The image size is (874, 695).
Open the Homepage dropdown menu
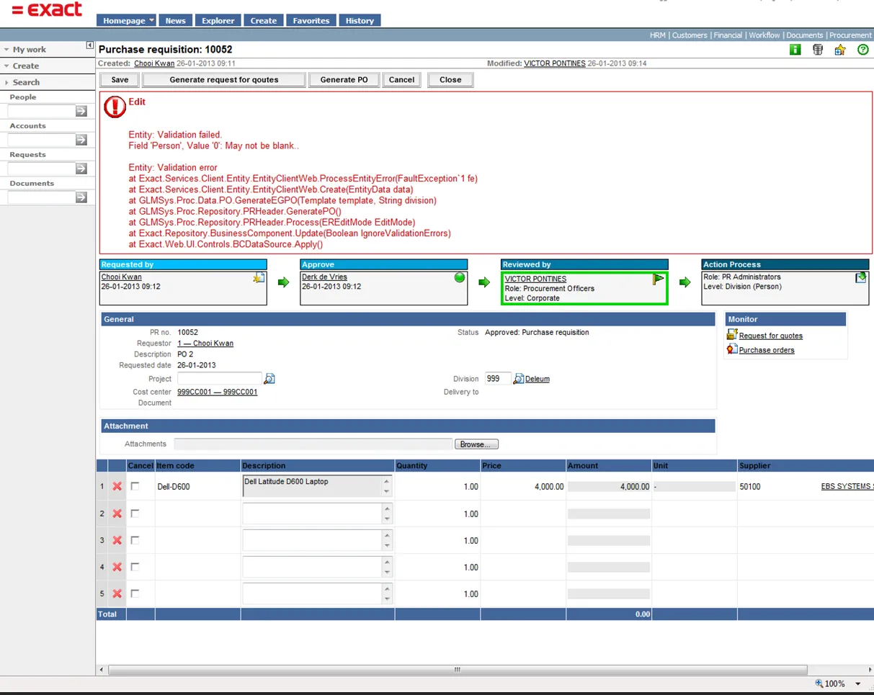151,21
